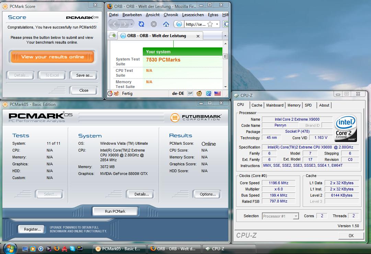371x254 pixels.
Task: Click Show Desktop icon in Quick Launch
Action: pos(25,249)
